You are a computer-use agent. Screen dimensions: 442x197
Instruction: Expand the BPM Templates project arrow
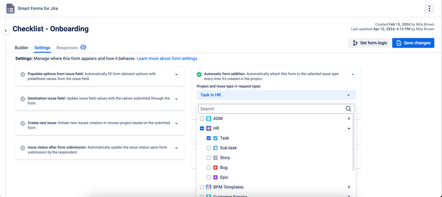coord(349,187)
